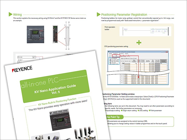Click the parameter table vertical scrollbar
This screenshot has height=140, width=187.
pos(167,72)
